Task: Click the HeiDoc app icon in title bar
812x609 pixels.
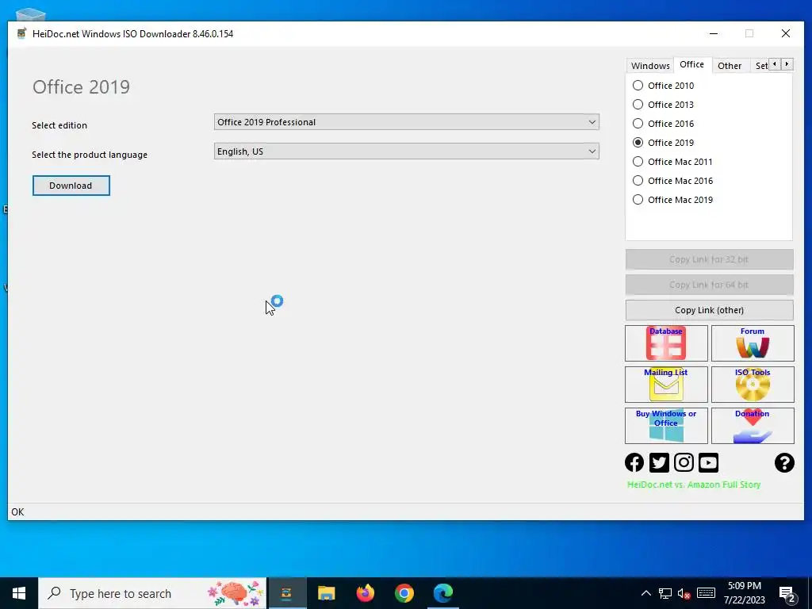Action: coord(21,33)
